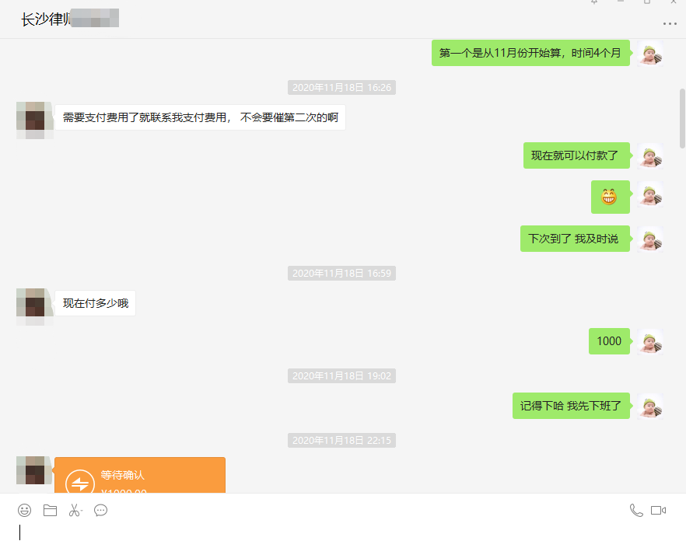
Task: Click the chat vertical scrollbar thumb
Action: [682, 117]
